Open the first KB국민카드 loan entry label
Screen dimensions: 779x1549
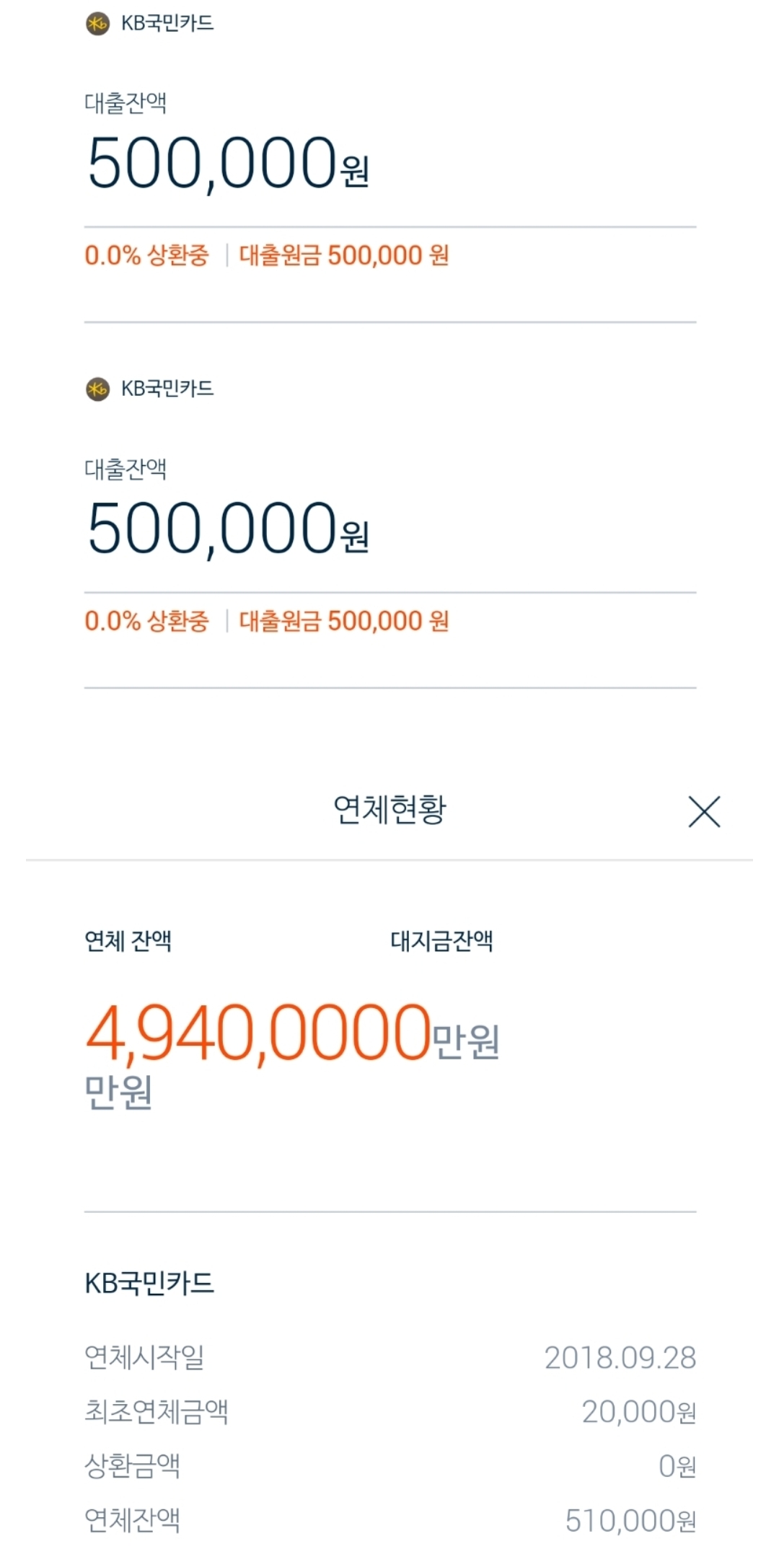click(x=167, y=24)
